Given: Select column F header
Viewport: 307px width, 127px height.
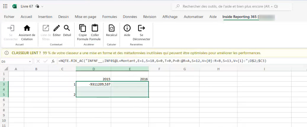Looking at the screenshot, I should pos(159,69).
